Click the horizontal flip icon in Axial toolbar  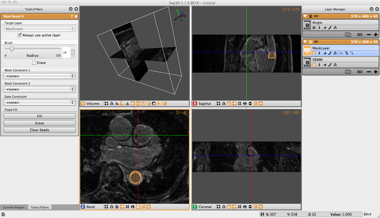tap(133, 207)
